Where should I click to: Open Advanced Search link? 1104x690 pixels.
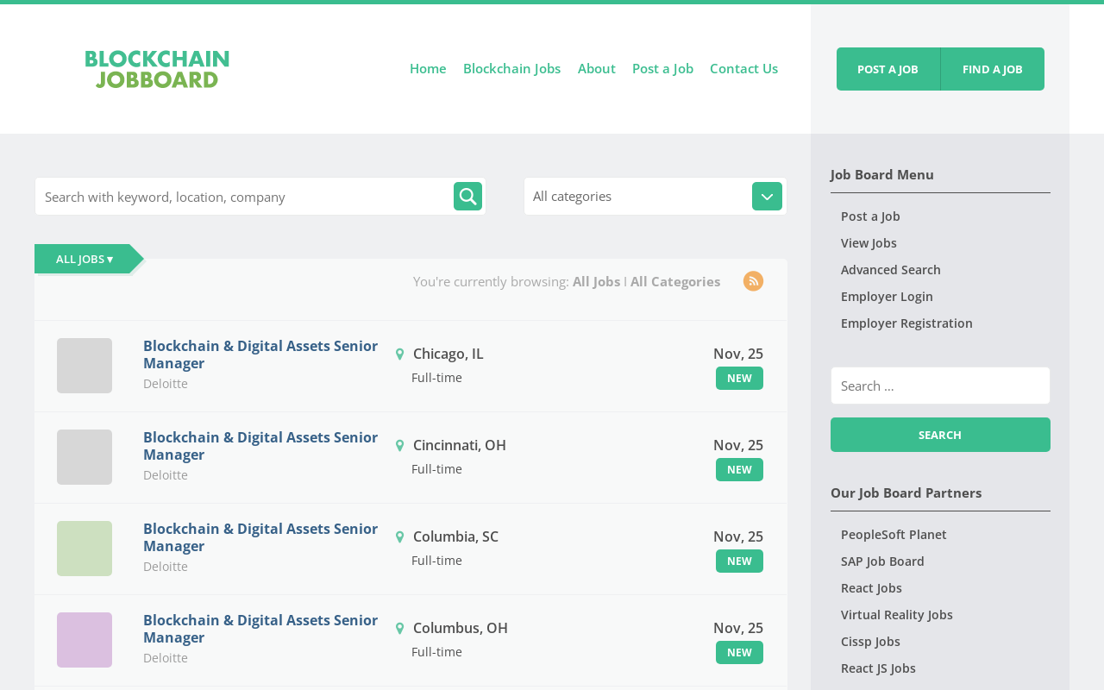coord(891,270)
